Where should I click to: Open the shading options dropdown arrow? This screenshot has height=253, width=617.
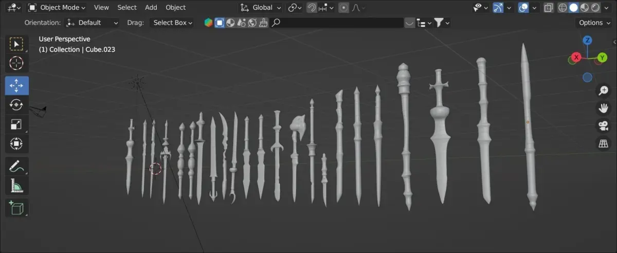(607, 8)
